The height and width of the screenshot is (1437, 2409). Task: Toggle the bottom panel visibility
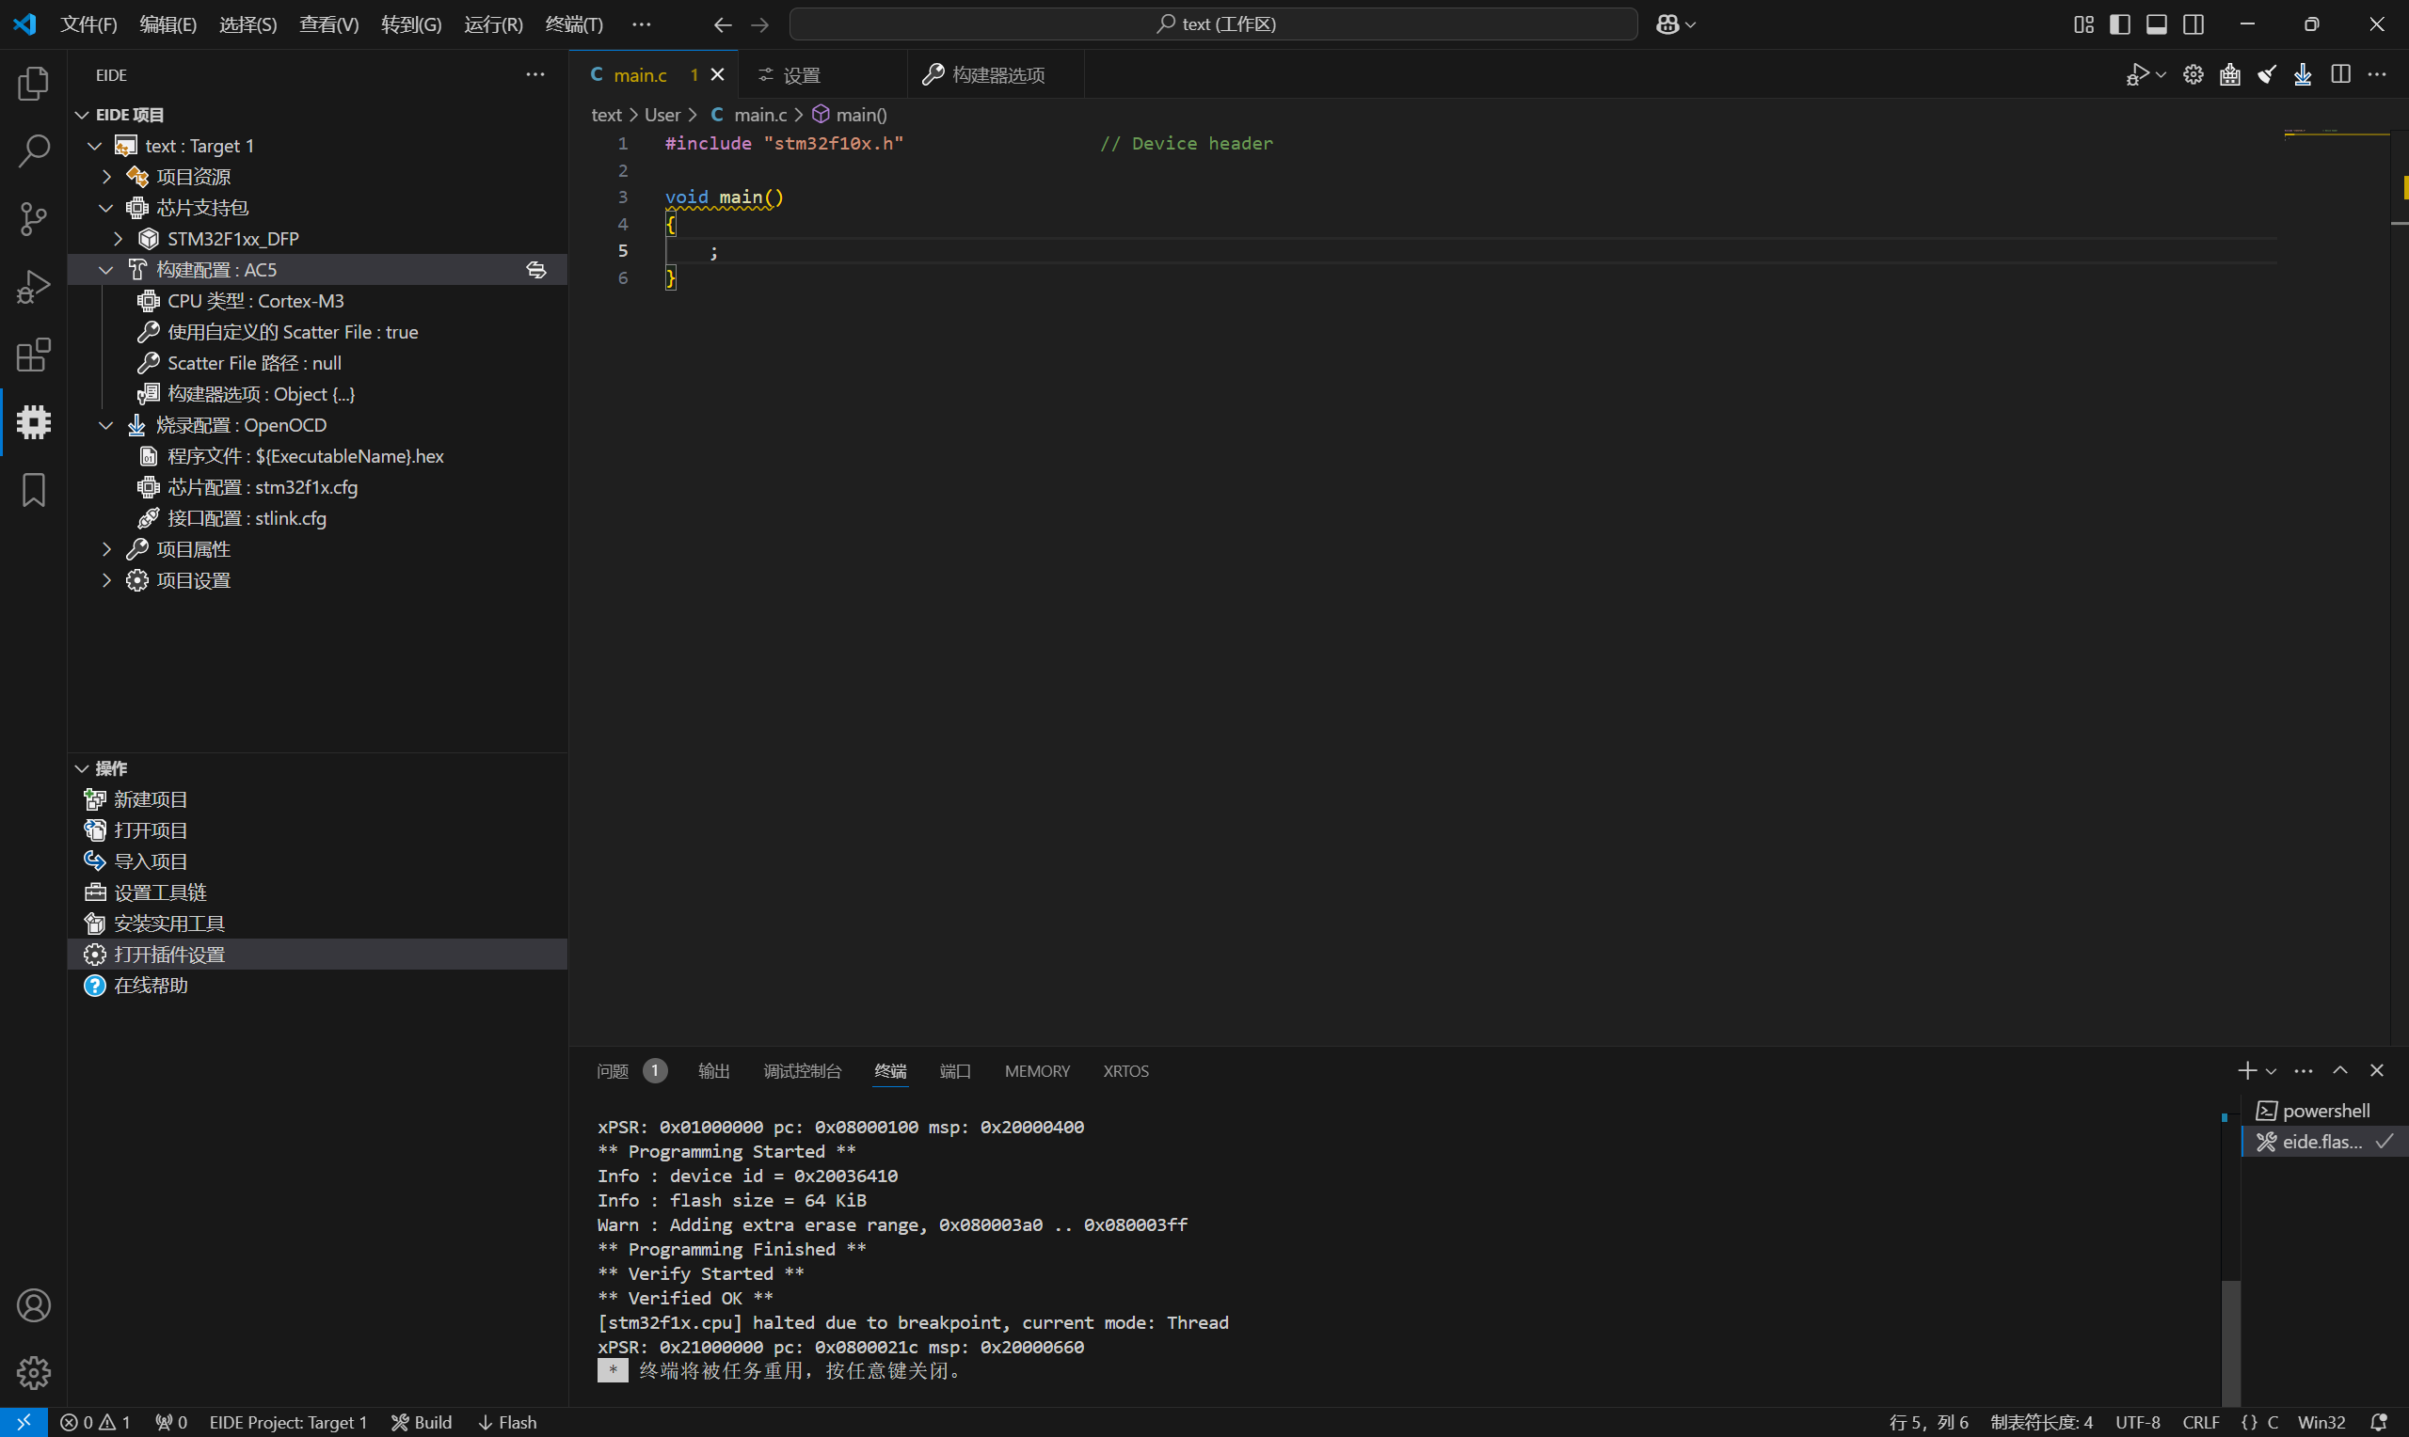click(2156, 24)
